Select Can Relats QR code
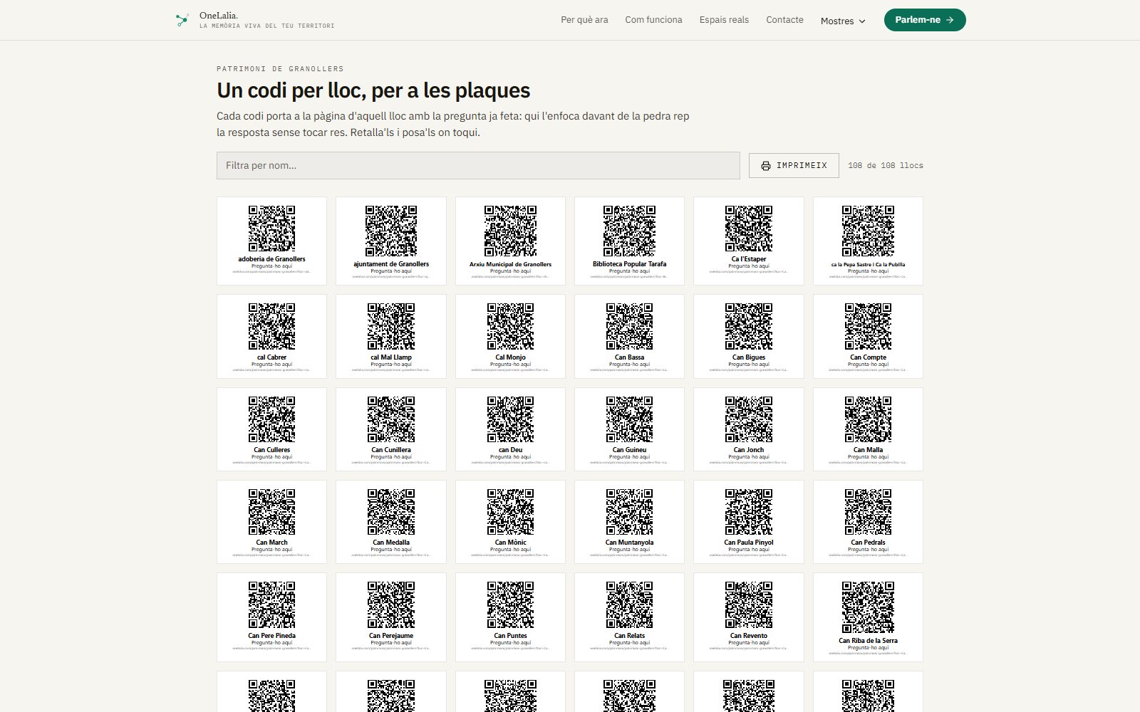The height and width of the screenshot is (712, 1140). (629, 605)
